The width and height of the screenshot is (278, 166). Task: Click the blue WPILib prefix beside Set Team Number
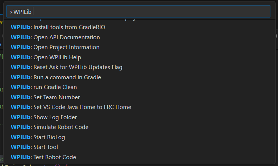coord(21,97)
